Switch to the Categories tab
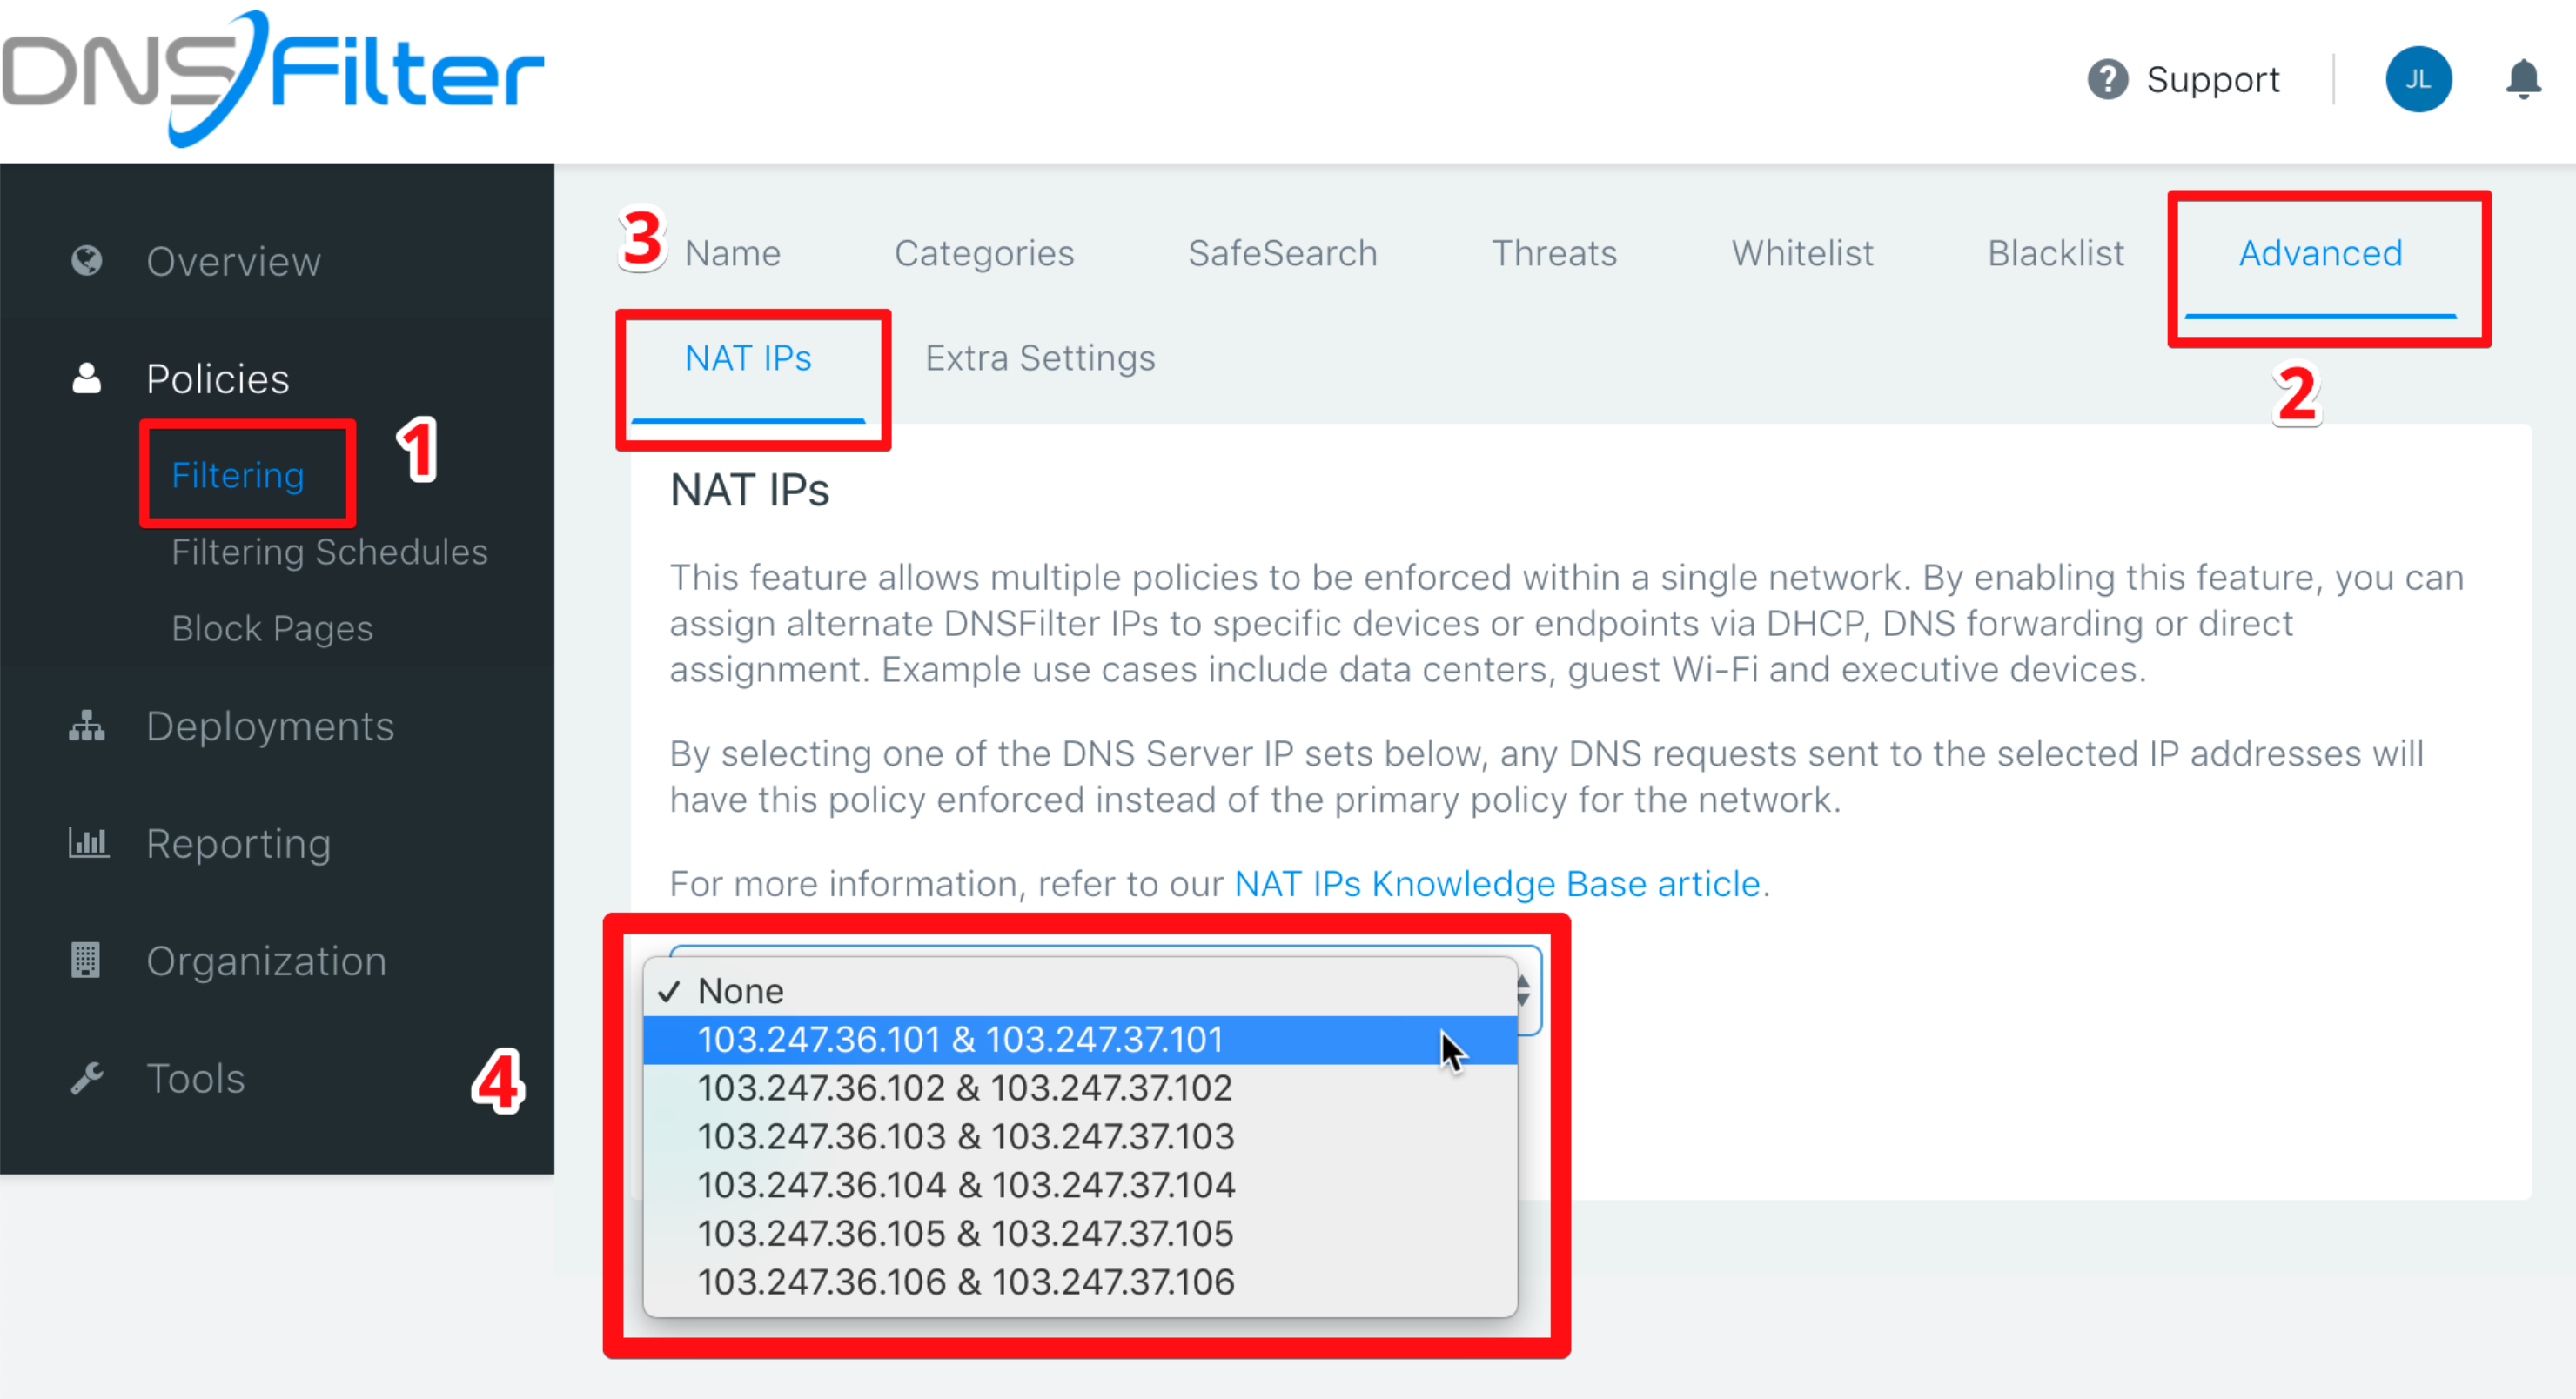Screen dimensions: 2576x1399 pyautogui.click(x=984, y=254)
